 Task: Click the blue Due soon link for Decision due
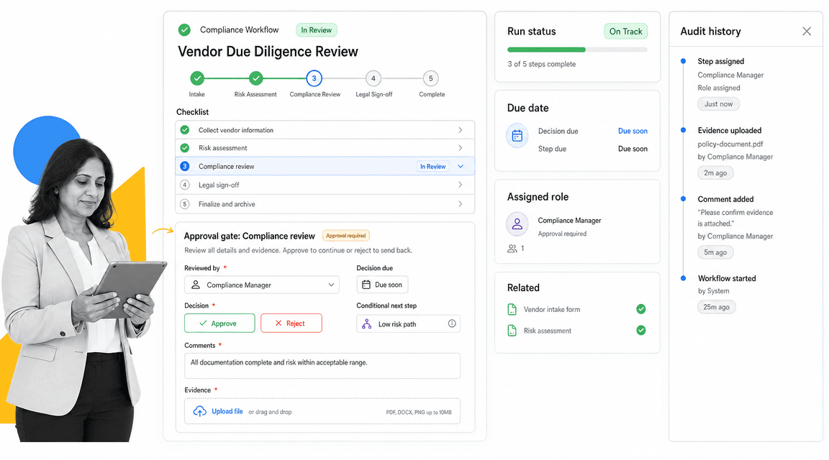pos(633,131)
